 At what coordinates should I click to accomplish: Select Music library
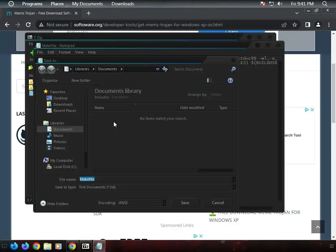click(58, 136)
